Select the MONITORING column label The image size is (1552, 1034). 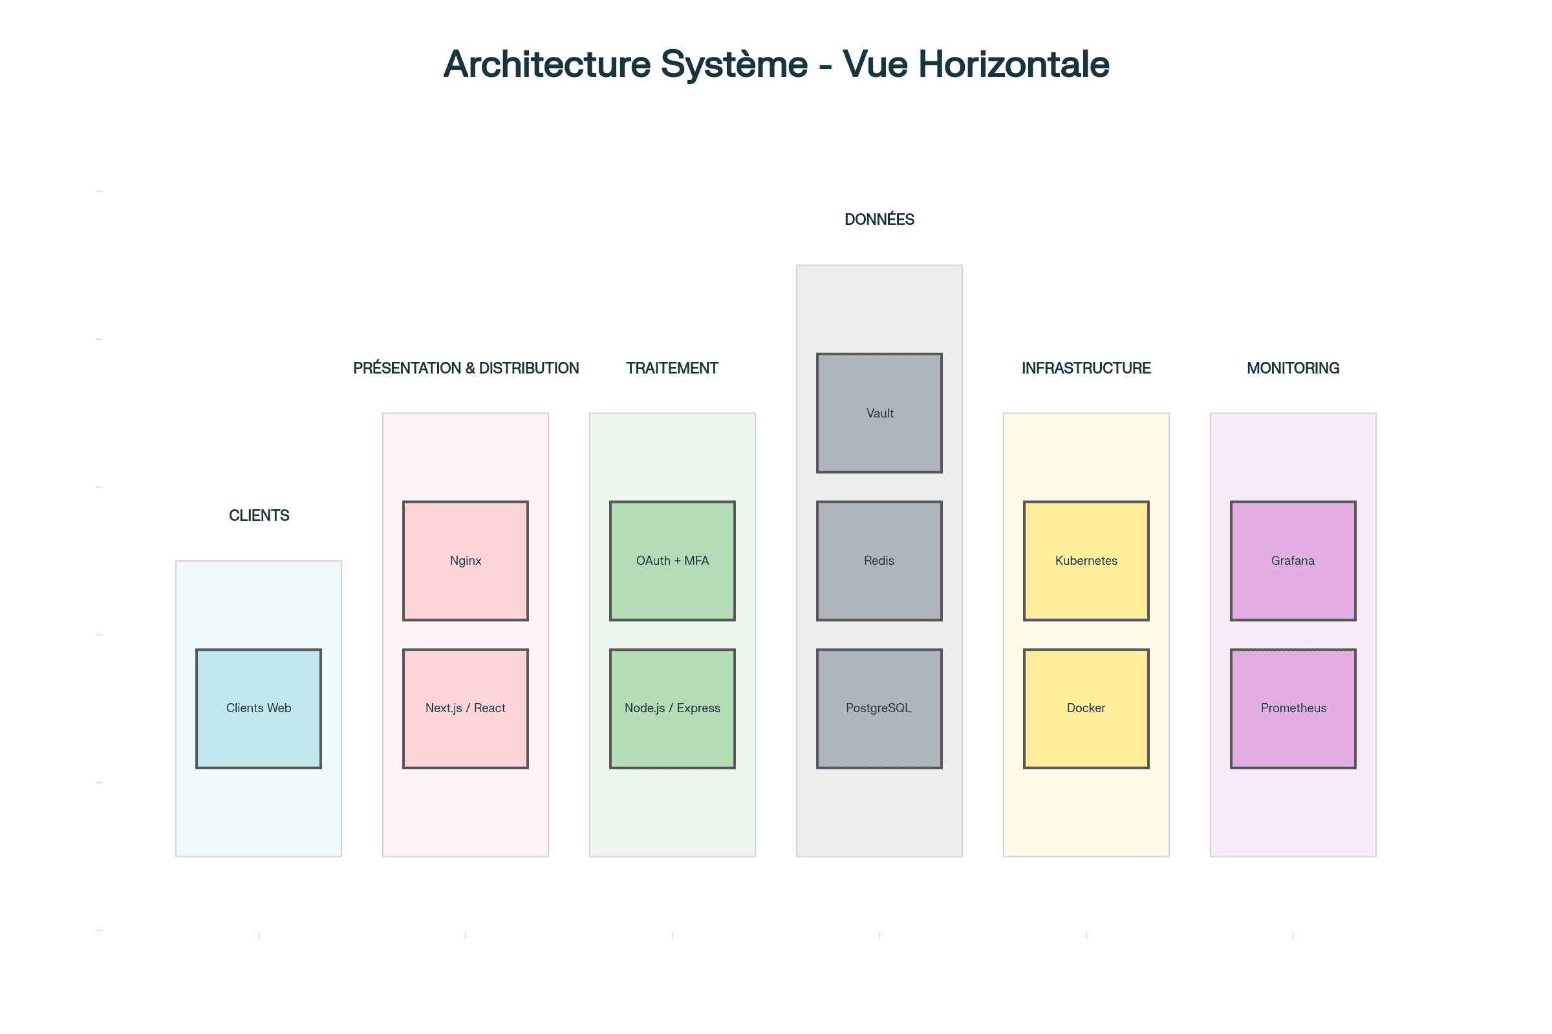coord(1293,368)
